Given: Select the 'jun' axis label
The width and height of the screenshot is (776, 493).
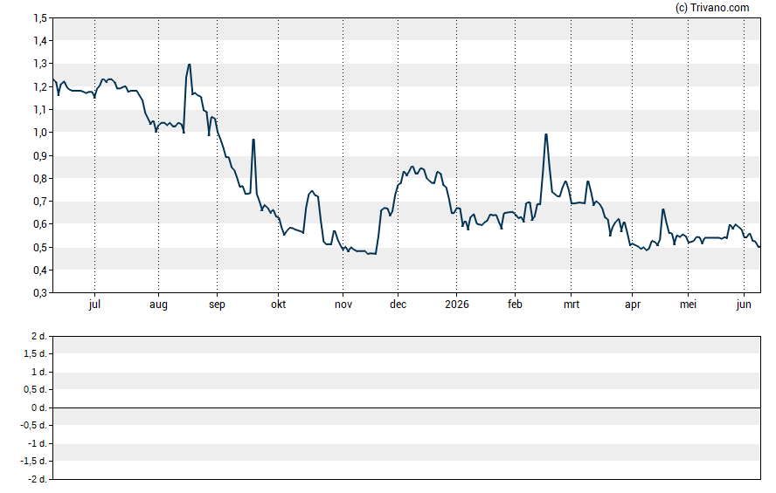Looking at the screenshot, I should click(x=744, y=304).
